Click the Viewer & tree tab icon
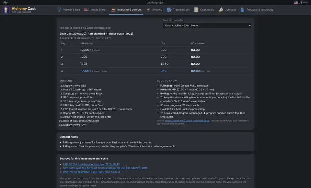 coord(59,9)
